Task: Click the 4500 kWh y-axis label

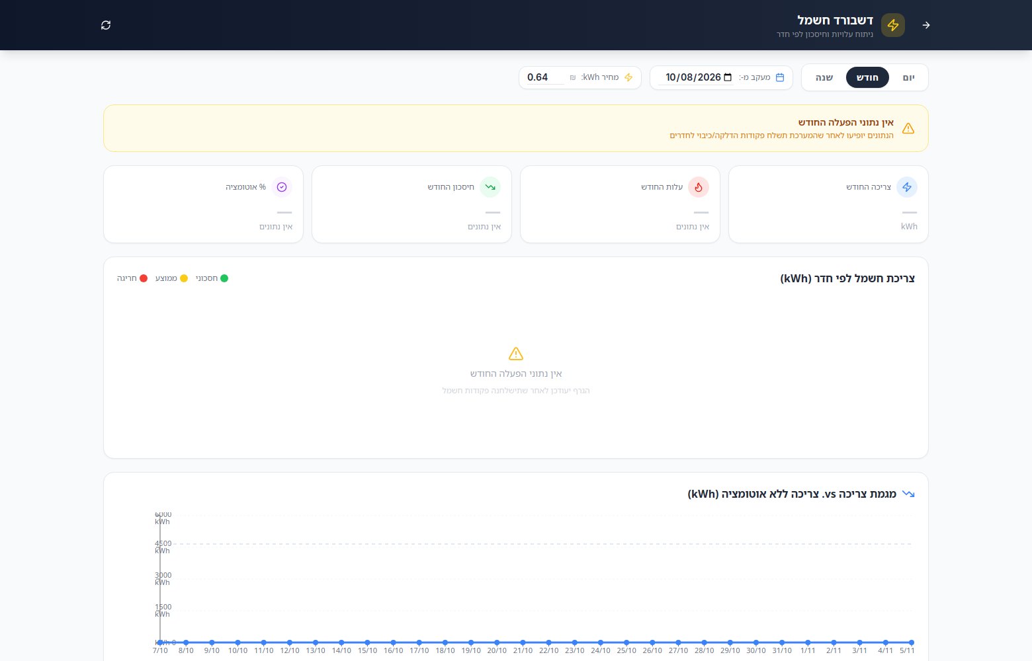Action: tap(163, 547)
